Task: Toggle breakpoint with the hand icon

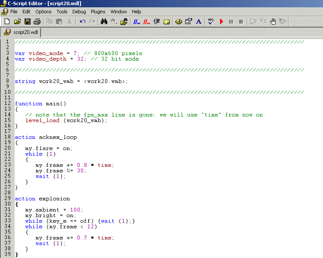Action: click(x=273, y=21)
